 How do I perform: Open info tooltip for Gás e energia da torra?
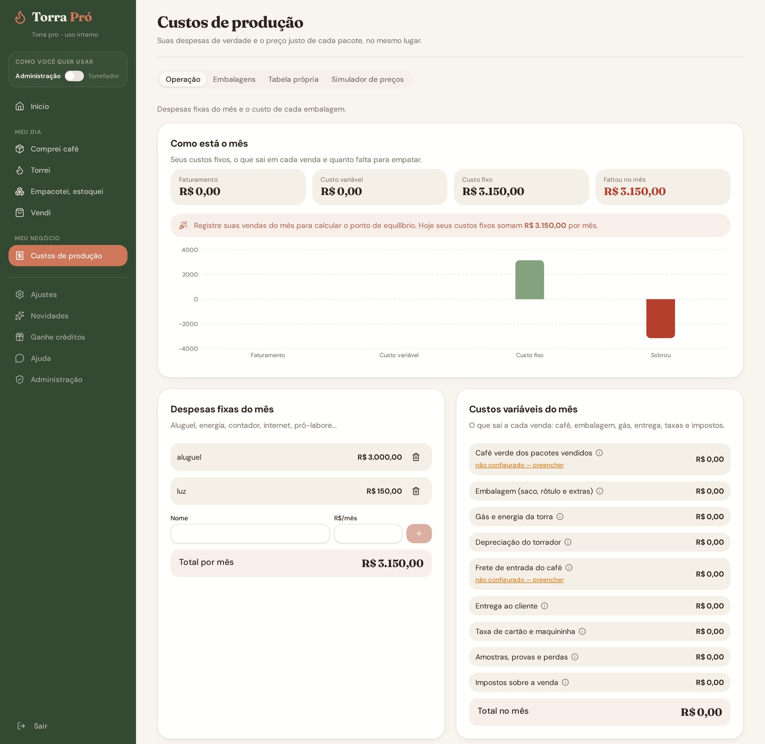560,517
